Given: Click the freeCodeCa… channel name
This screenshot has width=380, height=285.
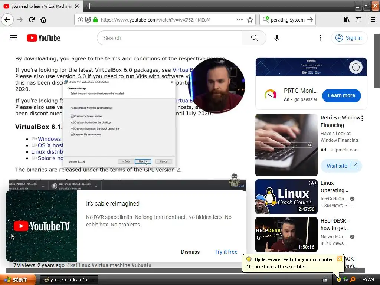Looking at the screenshot, I should 334,199.
